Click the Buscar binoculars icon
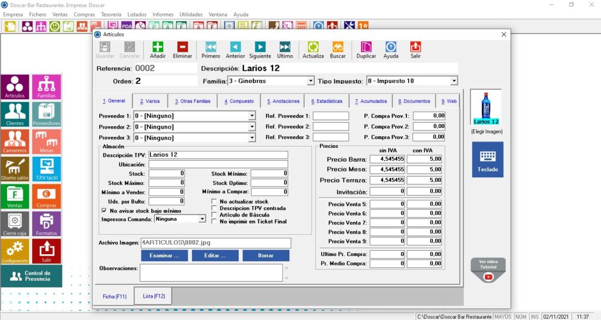Viewport: 601px width, 320px height. pos(337,48)
